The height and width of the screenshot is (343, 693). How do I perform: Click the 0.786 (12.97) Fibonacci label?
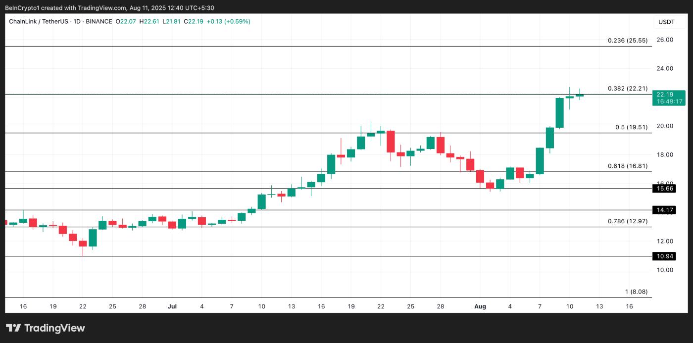(628, 221)
